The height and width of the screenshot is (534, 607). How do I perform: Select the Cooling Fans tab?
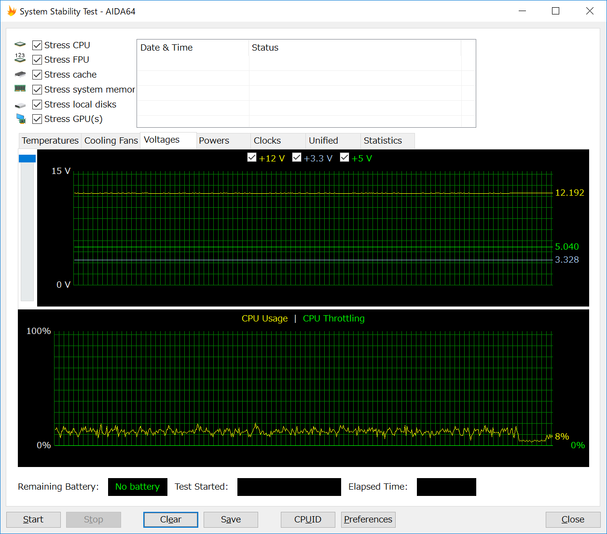(x=111, y=141)
